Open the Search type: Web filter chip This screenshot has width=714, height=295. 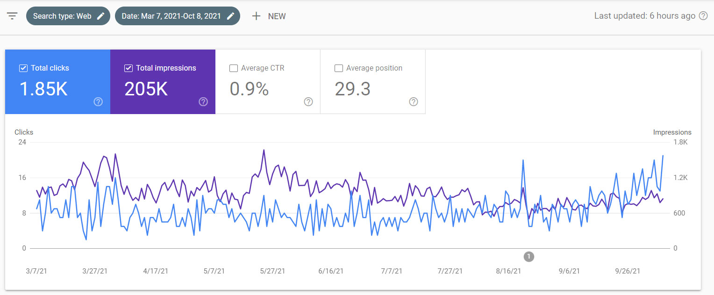pyautogui.click(x=68, y=16)
